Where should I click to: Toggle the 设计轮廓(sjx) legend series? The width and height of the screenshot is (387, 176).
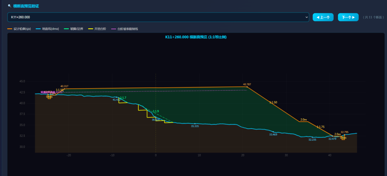19,29
